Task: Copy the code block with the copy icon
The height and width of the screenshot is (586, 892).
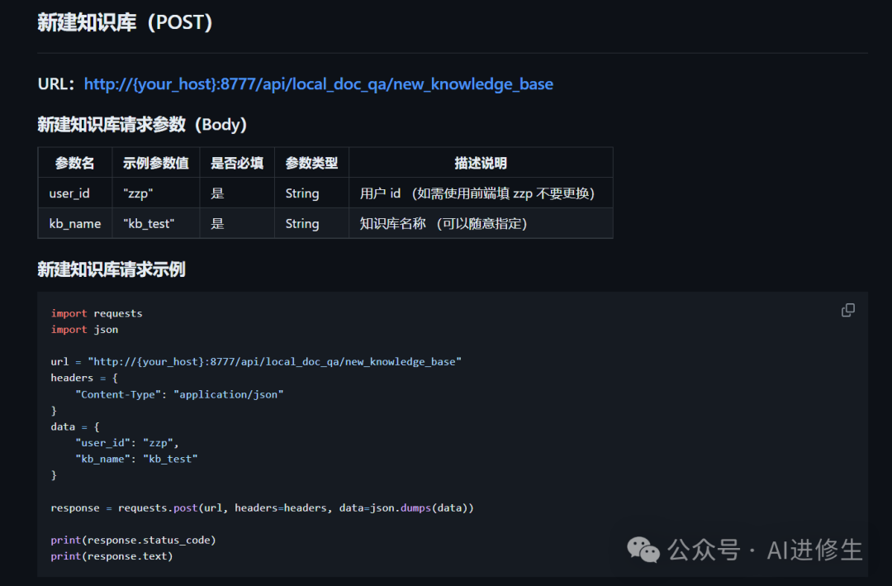Action: [x=847, y=310]
